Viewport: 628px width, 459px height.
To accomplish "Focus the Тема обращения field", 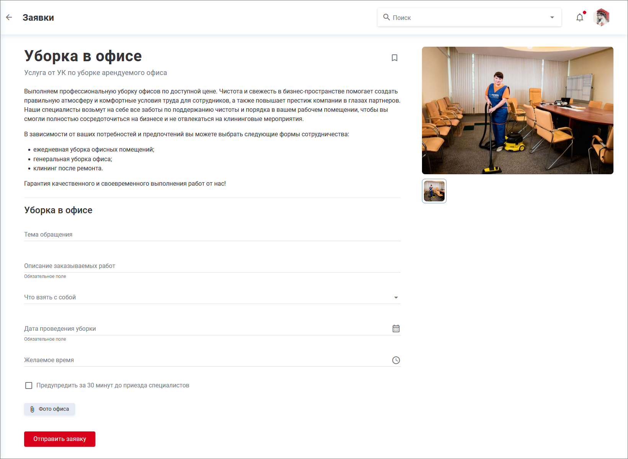I will 207,235.
